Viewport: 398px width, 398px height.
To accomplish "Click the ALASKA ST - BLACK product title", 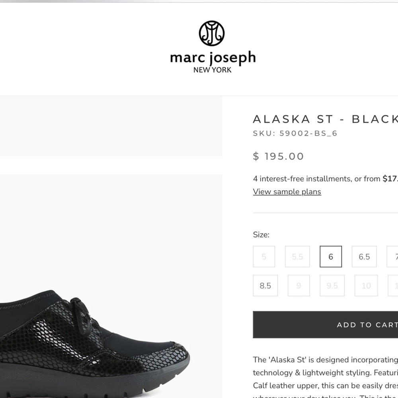I will click(322, 119).
